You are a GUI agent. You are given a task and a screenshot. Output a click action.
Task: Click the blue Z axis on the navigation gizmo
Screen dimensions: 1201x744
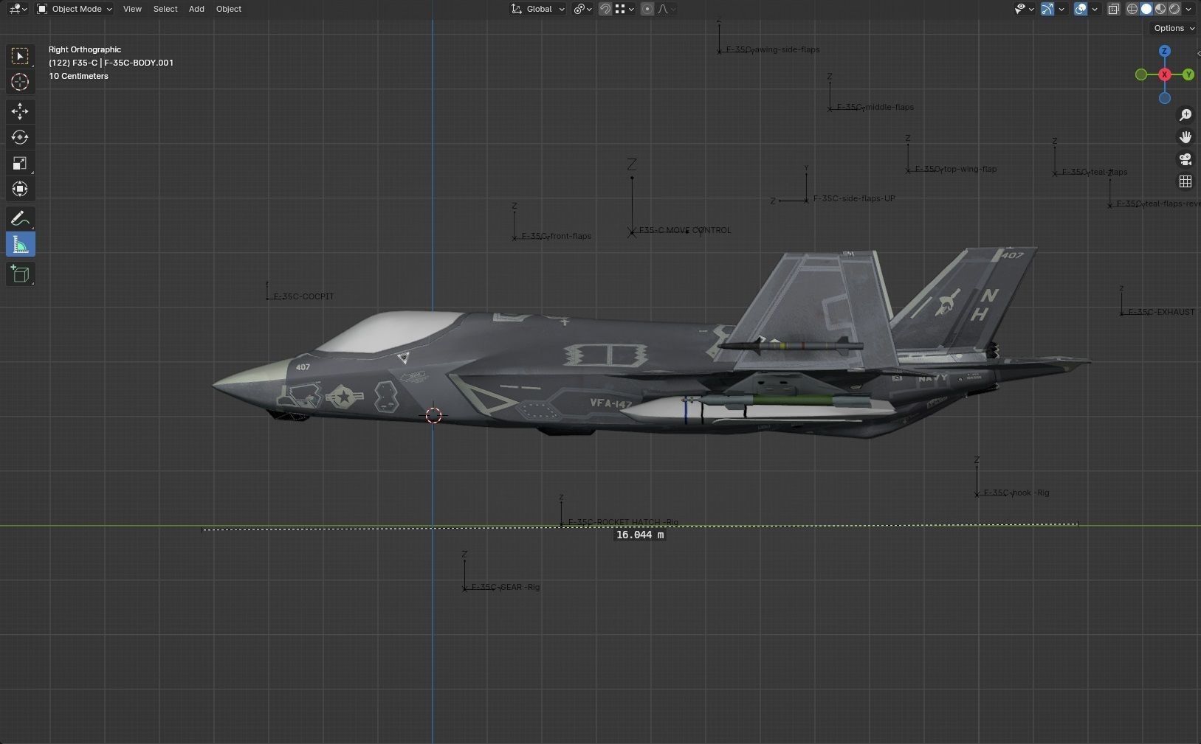tap(1164, 51)
